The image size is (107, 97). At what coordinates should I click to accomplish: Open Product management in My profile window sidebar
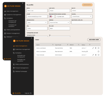pyautogui.click(x=12, y=33)
